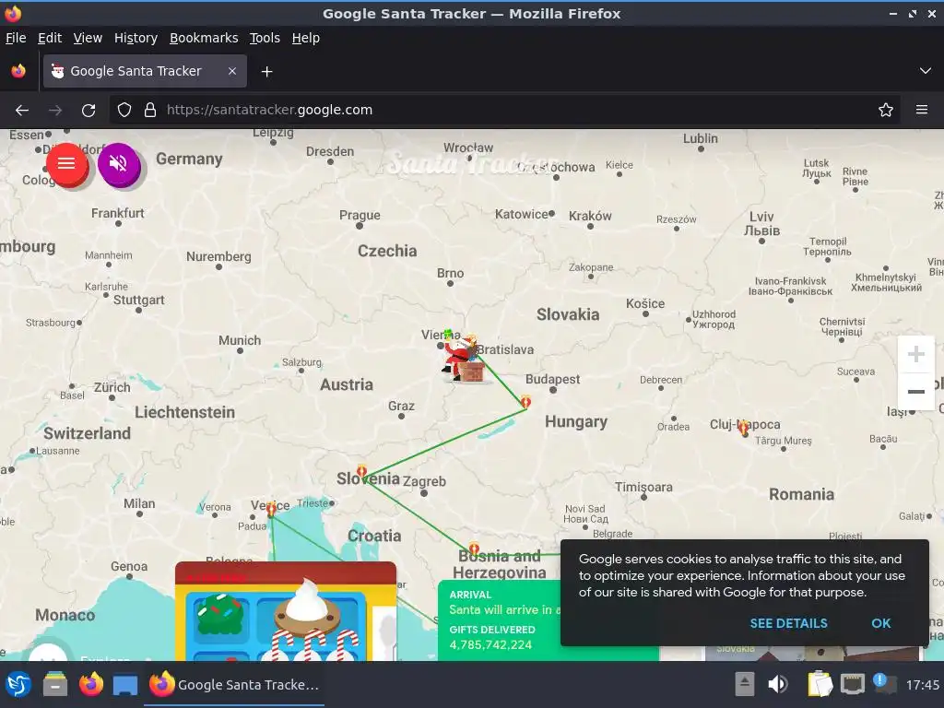The height and width of the screenshot is (708, 944).
Task: Close the Google Santa Tracker tab
Action: coord(231,71)
